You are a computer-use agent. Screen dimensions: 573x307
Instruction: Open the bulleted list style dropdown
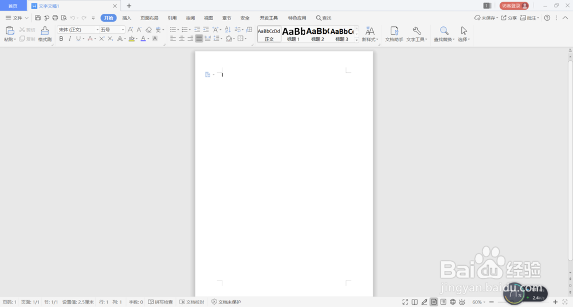click(x=178, y=30)
